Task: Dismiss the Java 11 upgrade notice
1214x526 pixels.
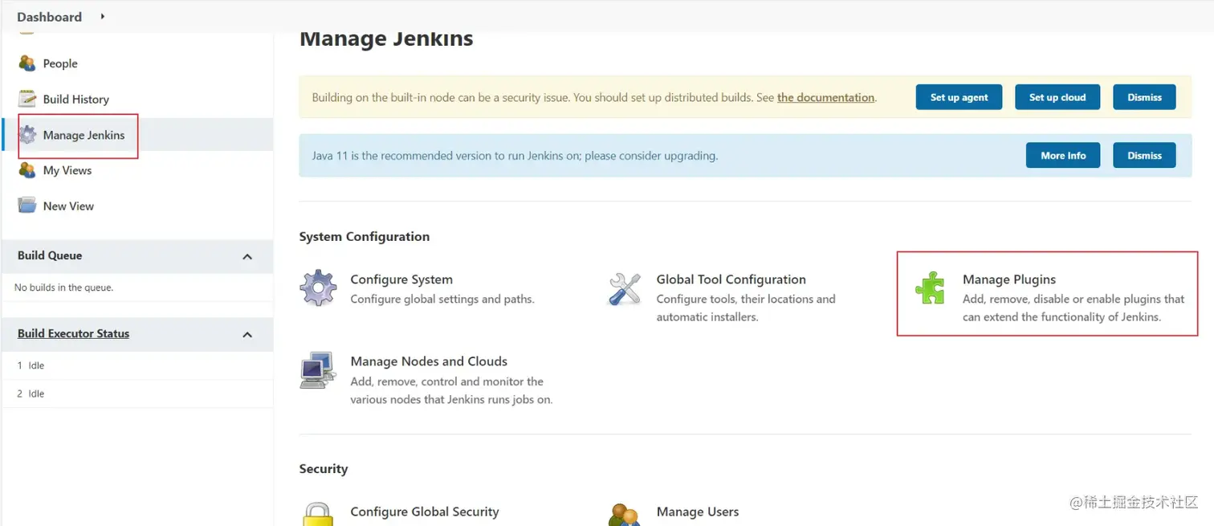Action: (1144, 155)
